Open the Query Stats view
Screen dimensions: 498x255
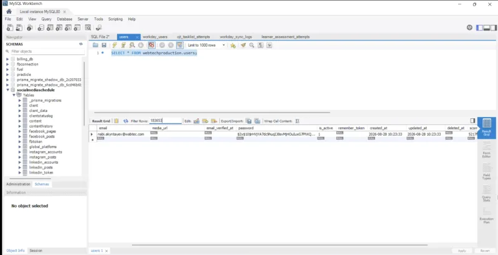(x=486, y=194)
